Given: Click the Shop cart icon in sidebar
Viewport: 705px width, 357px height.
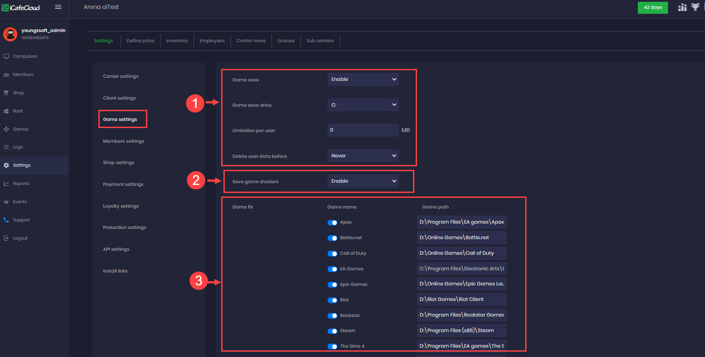Looking at the screenshot, I should (6, 93).
